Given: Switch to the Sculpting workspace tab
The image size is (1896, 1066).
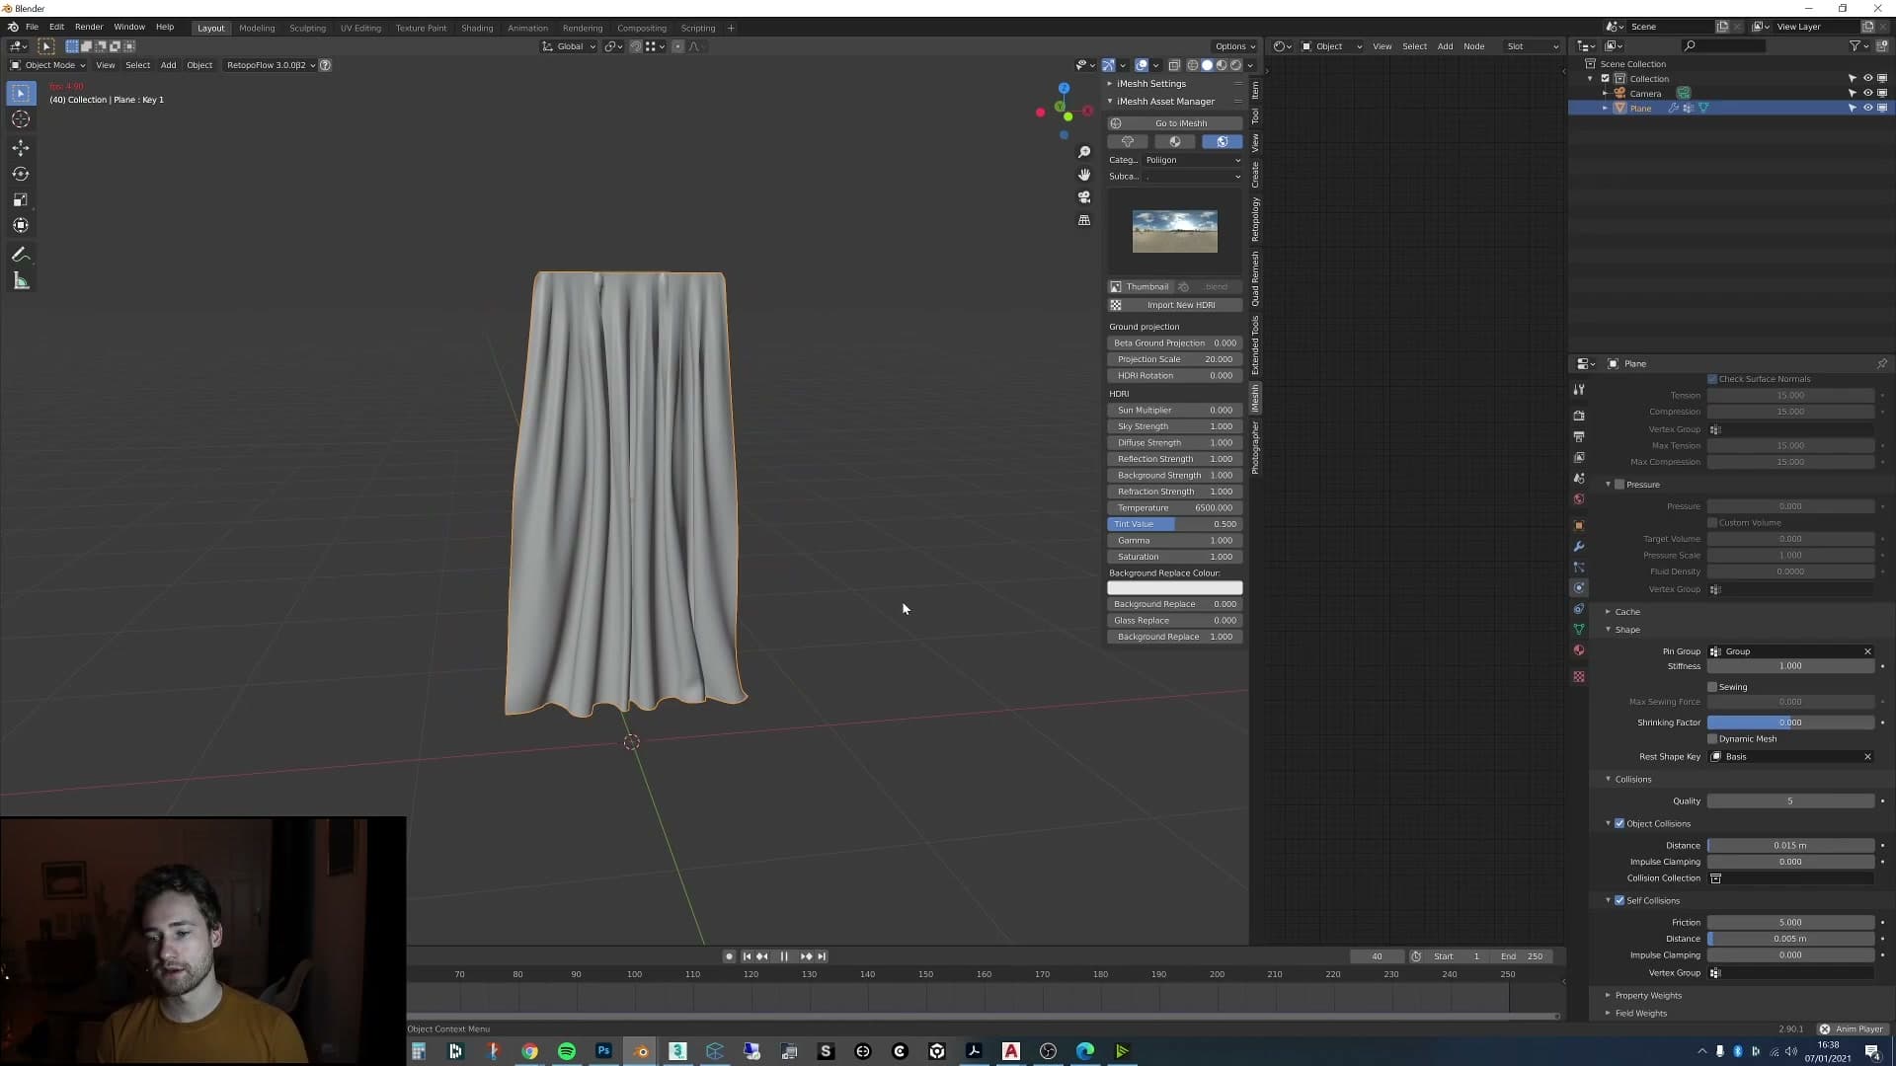Looking at the screenshot, I should click(x=307, y=29).
